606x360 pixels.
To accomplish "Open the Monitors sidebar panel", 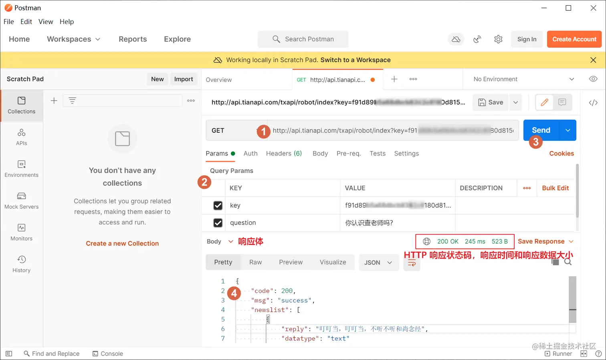I will pyautogui.click(x=22, y=232).
